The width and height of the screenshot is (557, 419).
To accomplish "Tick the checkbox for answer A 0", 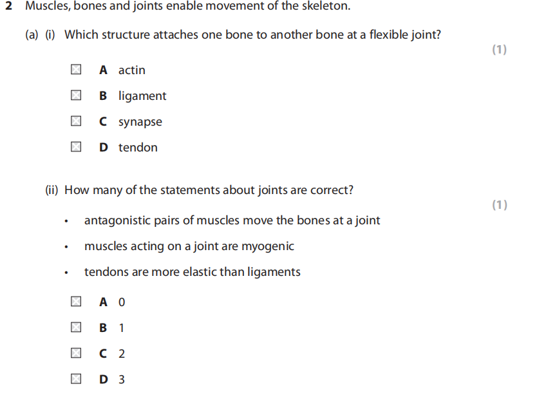I will (x=76, y=302).
